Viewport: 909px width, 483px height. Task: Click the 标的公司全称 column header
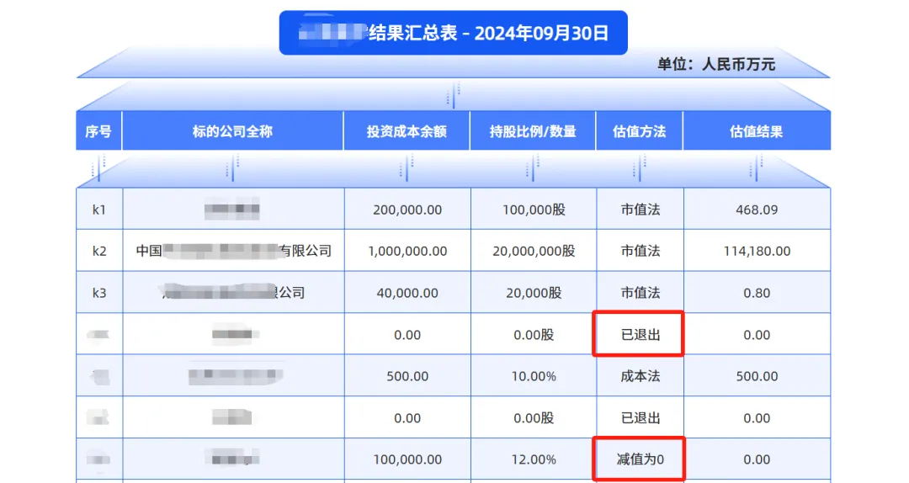pyautogui.click(x=232, y=132)
